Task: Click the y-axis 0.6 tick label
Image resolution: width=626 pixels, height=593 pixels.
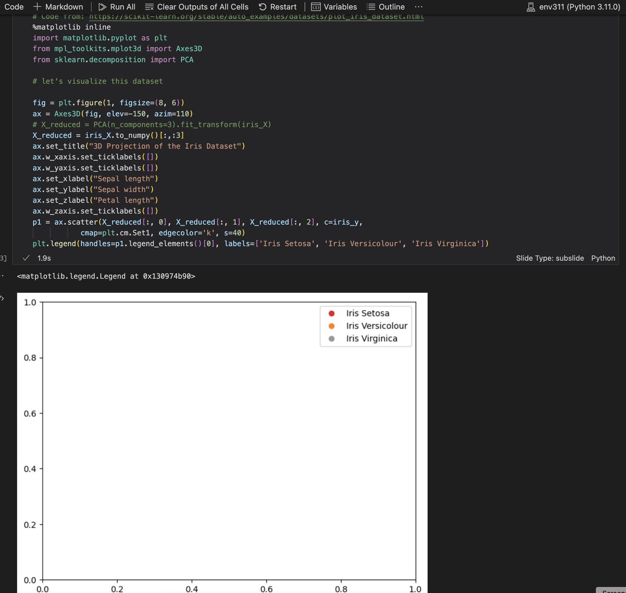Action: pyautogui.click(x=30, y=414)
